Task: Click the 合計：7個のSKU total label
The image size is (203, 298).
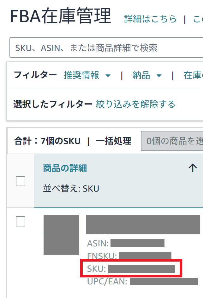Action: (47, 141)
